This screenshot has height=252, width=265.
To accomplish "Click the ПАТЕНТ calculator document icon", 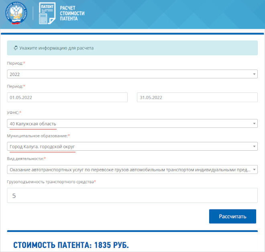I will tap(47, 13).
